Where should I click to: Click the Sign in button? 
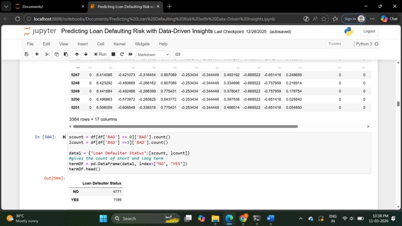tap(354, 19)
